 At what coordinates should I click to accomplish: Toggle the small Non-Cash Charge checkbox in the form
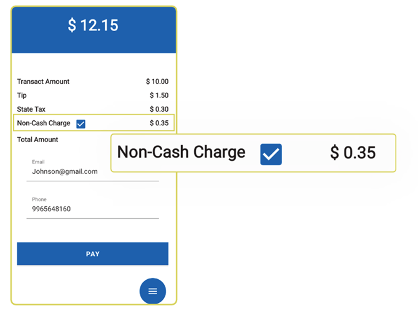[80, 123]
